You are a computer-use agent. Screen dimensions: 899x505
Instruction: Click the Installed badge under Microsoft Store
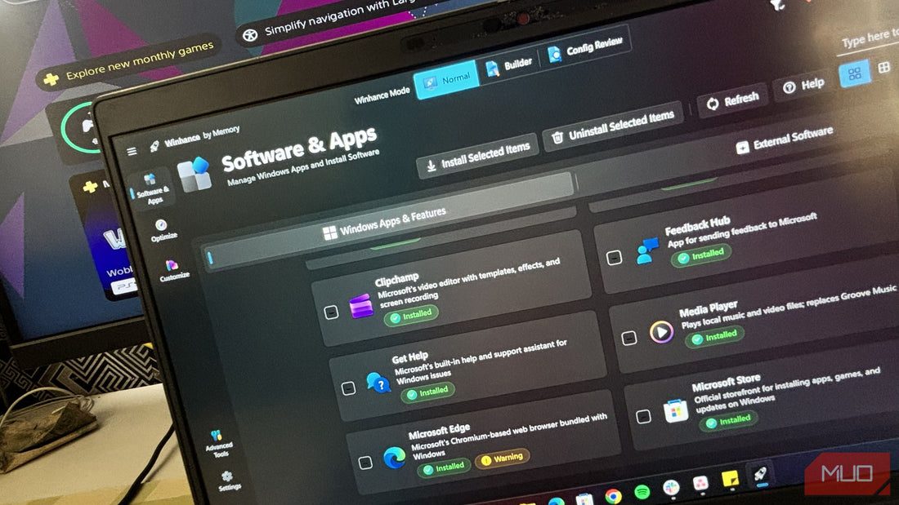tap(729, 420)
